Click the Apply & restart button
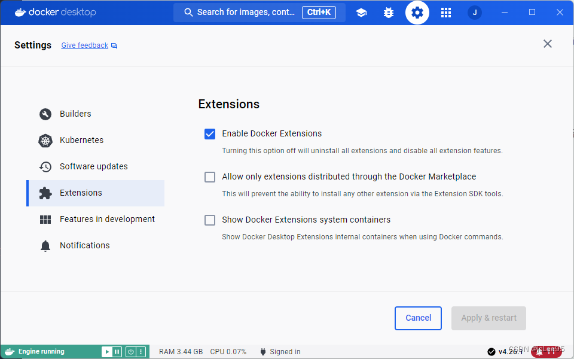Screen dimensions: 574x359 [x=488, y=318]
